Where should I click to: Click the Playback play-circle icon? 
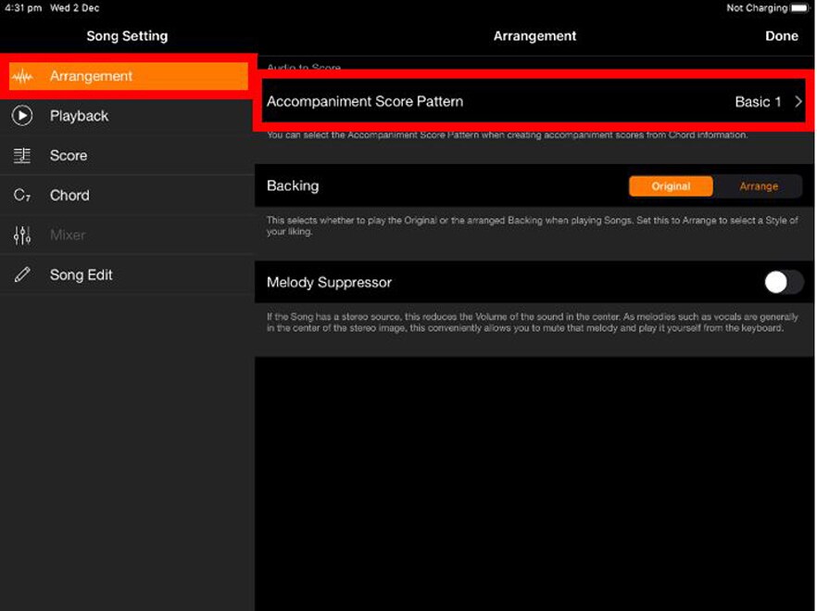[22, 116]
